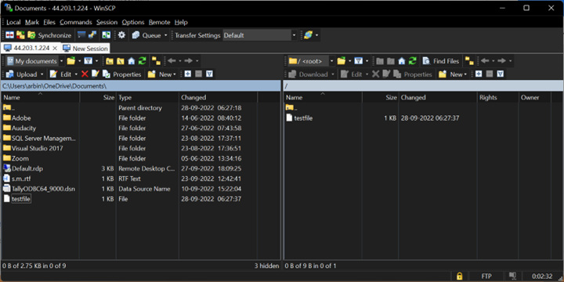Select the Visual Studio 2017 folder
The height and width of the screenshot is (282, 564).
click(x=33, y=148)
